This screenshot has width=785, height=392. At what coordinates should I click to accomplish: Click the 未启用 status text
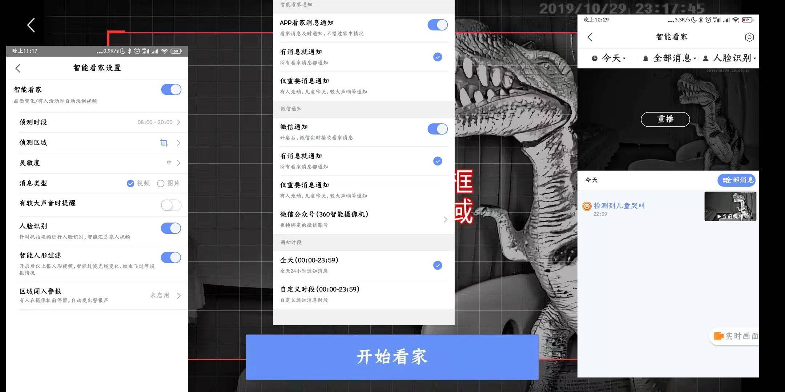160,295
